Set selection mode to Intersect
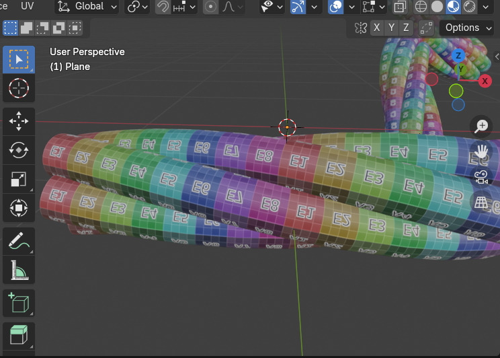 75,28
